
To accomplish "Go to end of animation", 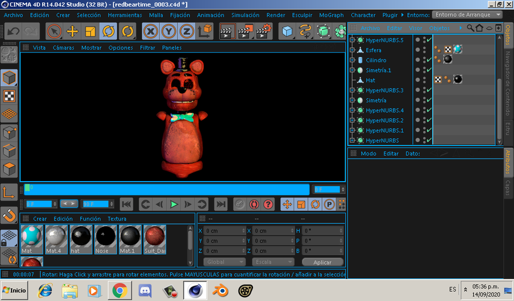I will (x=220, y=204).
